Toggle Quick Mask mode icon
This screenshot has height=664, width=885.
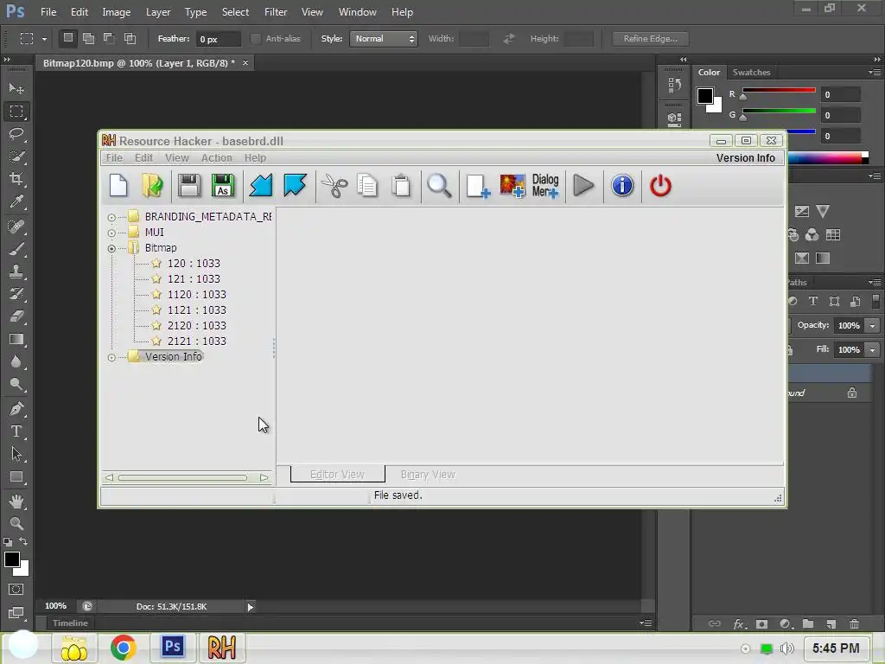16,590
